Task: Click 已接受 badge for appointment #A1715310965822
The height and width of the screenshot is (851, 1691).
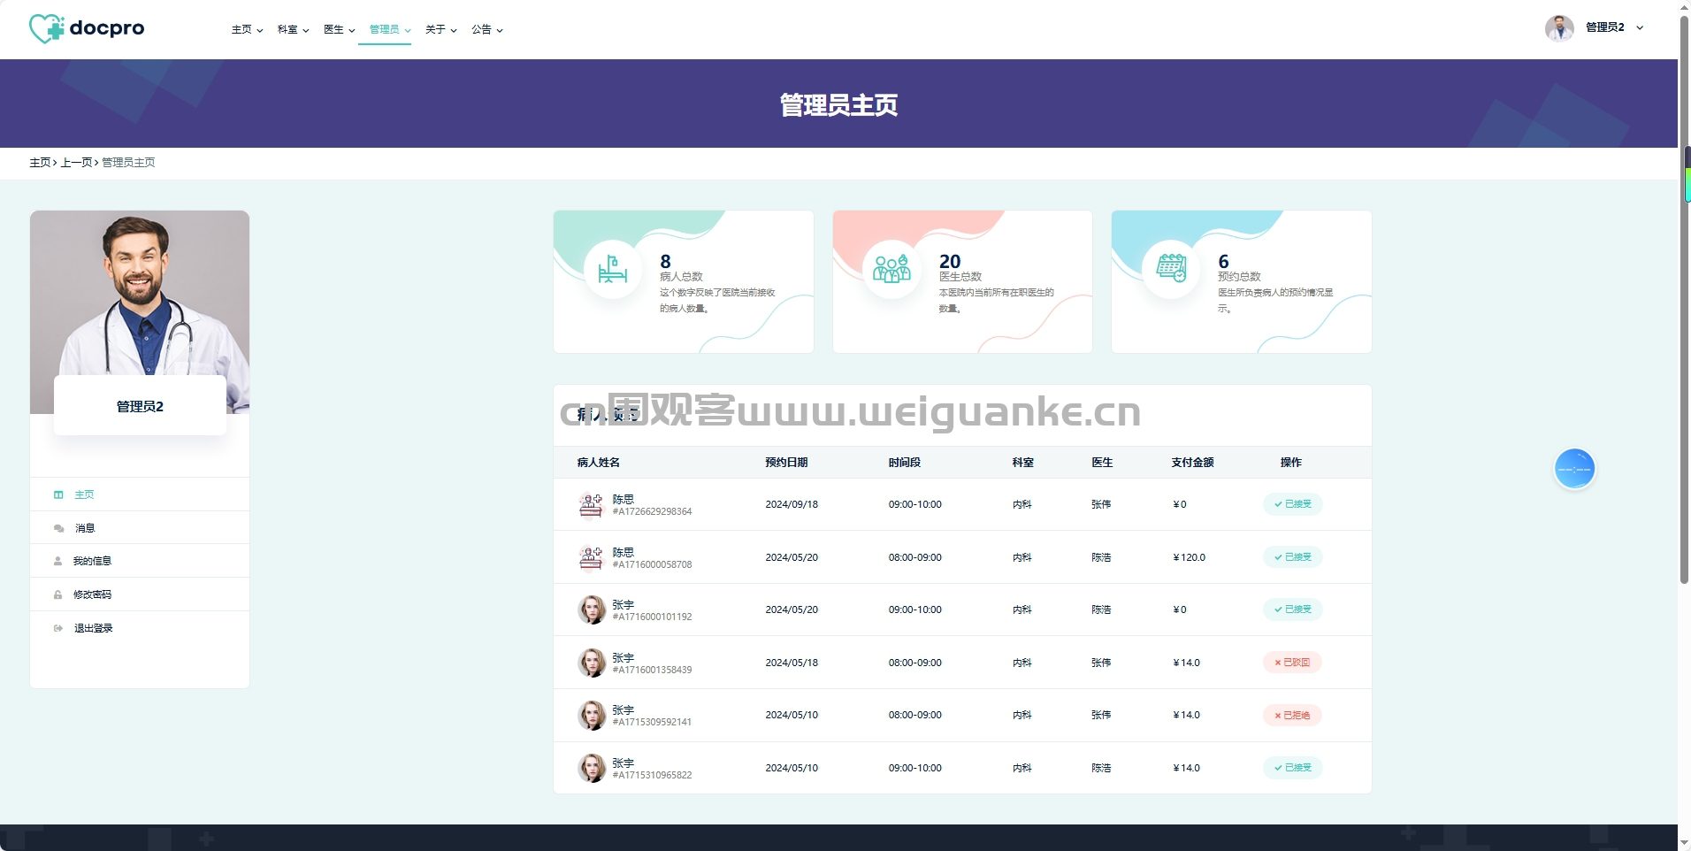Action: click(x=1292, y=768)
